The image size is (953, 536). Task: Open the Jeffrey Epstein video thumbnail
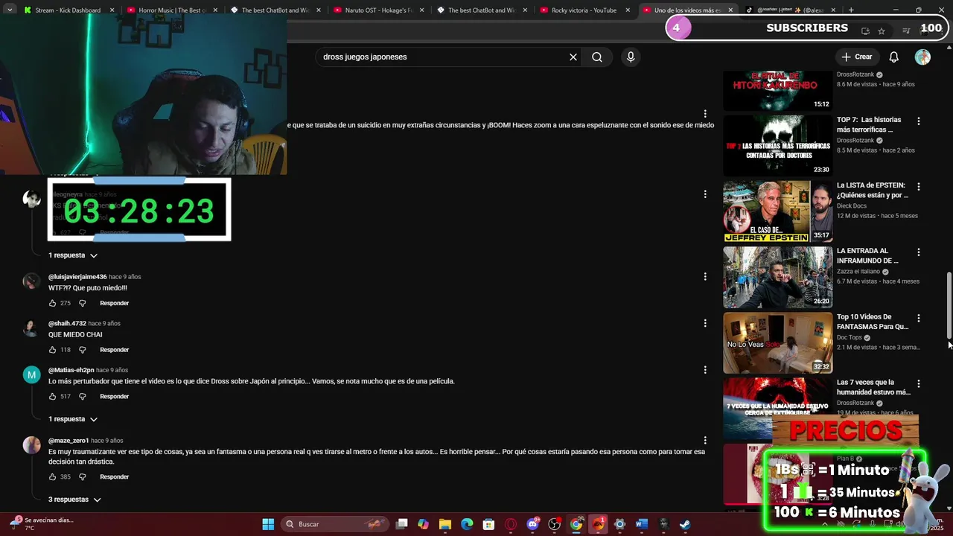(778, 211)
